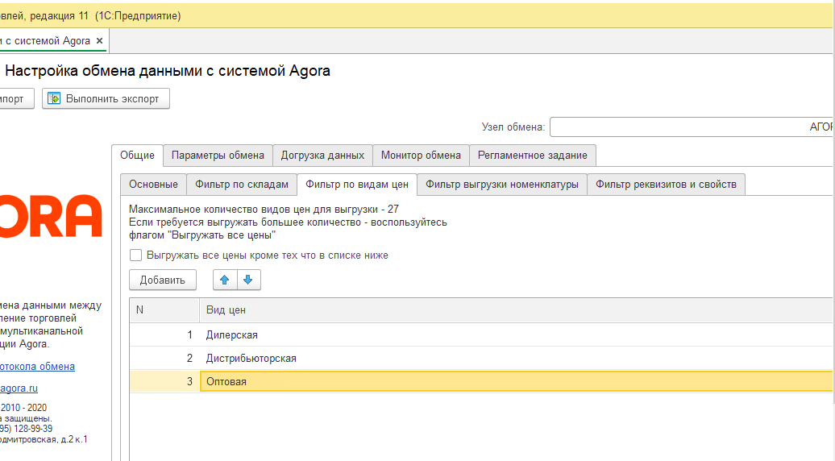Open the Основные sub-tab

pos(153,185)
